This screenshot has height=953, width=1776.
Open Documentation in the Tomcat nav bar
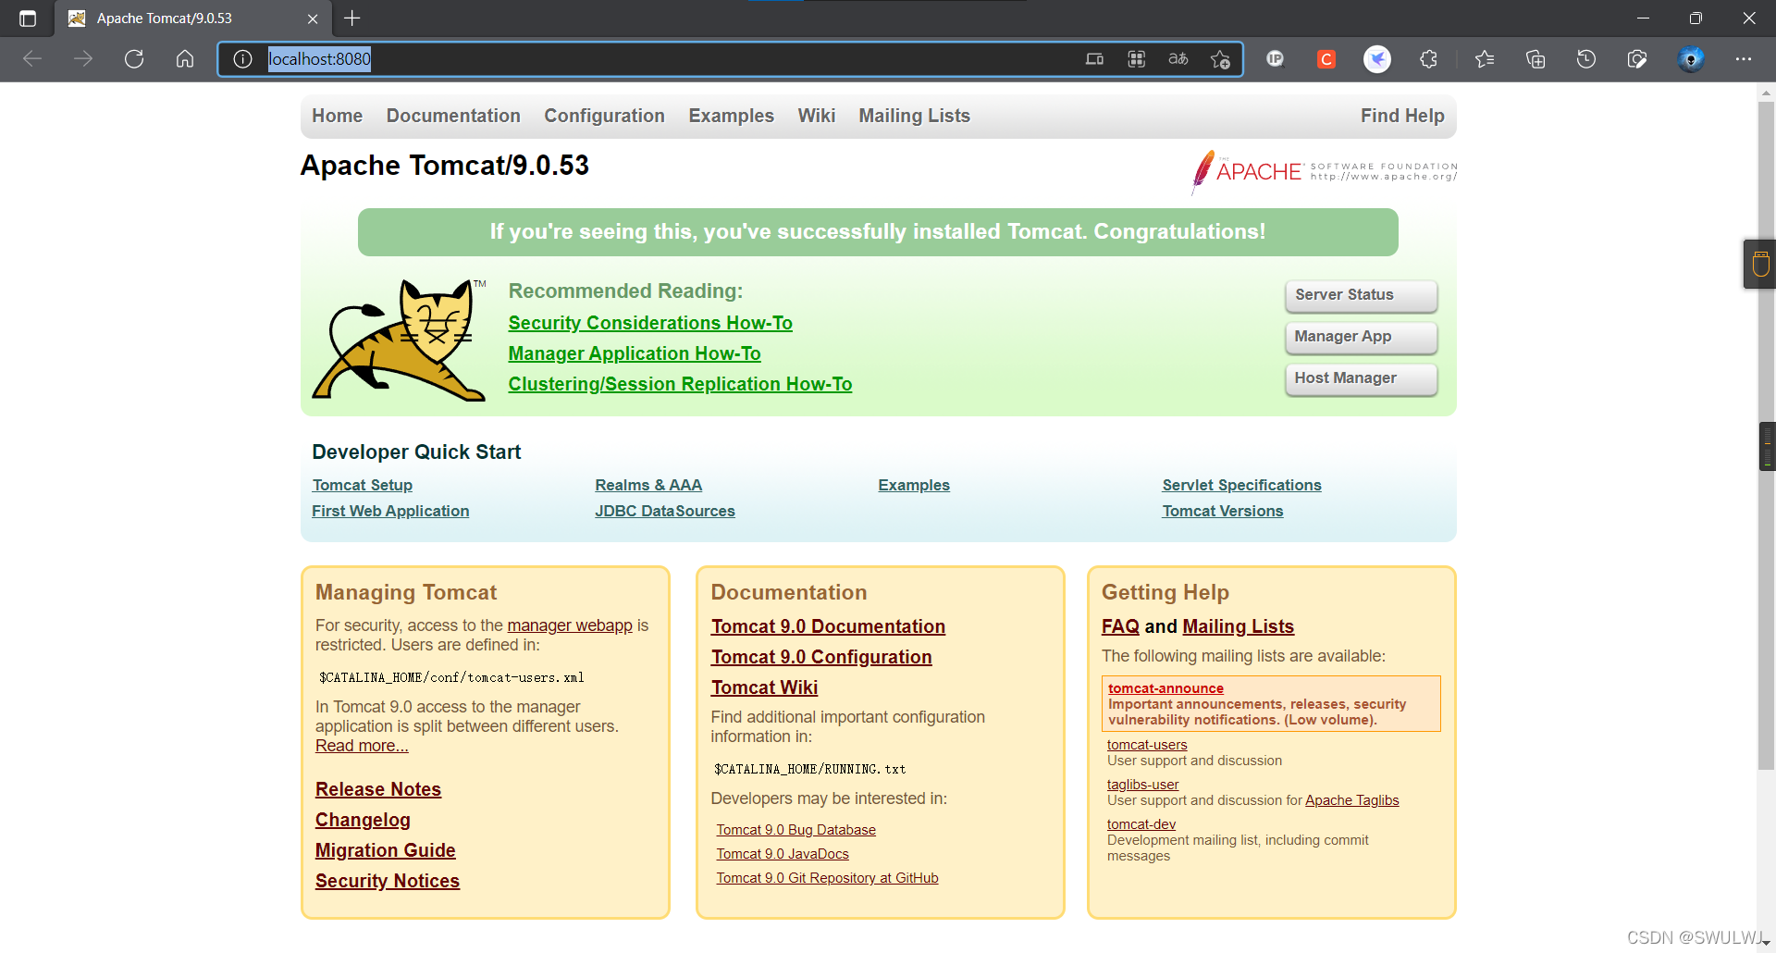point(453,116)
